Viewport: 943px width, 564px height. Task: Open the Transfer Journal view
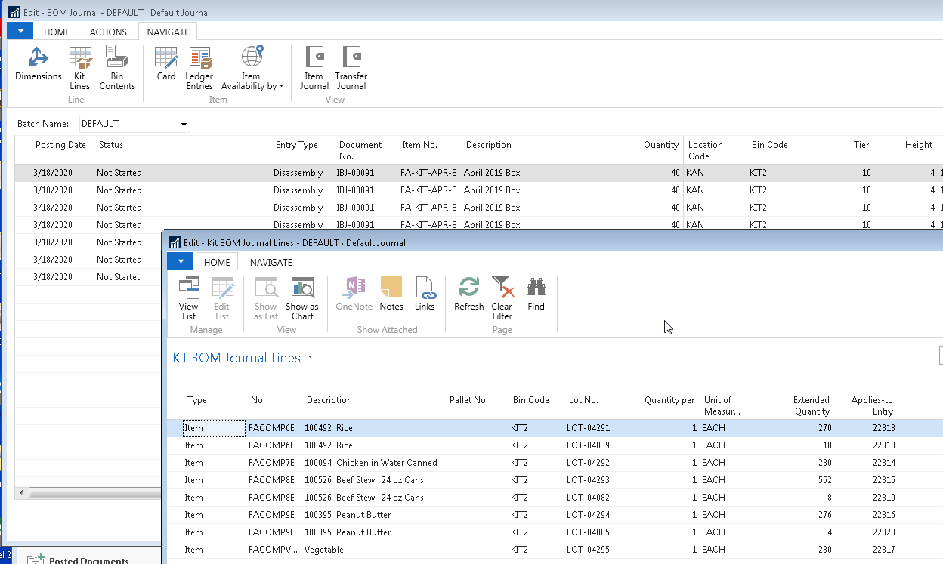(351, 67)
